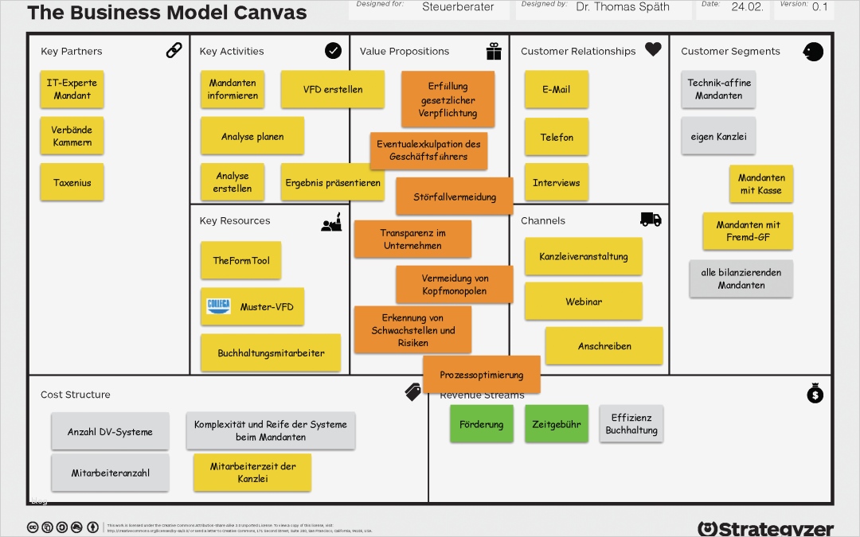Select the Taxenius sticky note
Image resolution: width=860 pixels, height=537 pixels.
coord(72,182)
